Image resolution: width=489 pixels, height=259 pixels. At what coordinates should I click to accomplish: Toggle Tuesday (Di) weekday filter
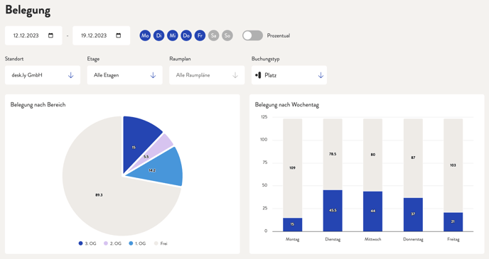(158, 35)
